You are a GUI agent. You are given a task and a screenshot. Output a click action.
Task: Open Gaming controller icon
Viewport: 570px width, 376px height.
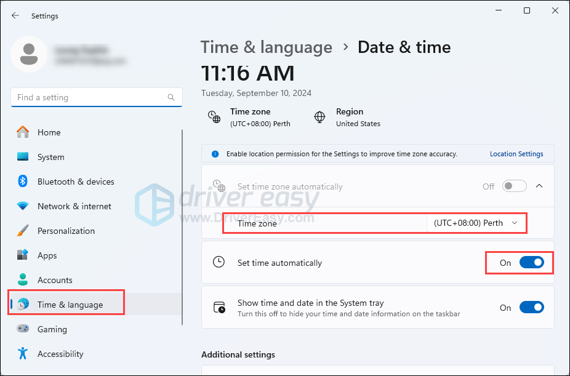(x=23, y=329)
